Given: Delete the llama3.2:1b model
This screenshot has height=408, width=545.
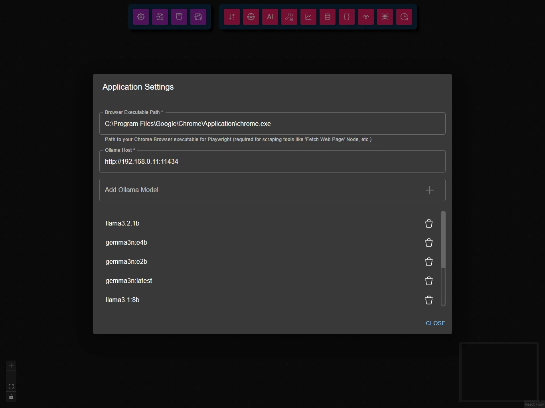Looking at the screenshot, I should click(x=429, y=224).
